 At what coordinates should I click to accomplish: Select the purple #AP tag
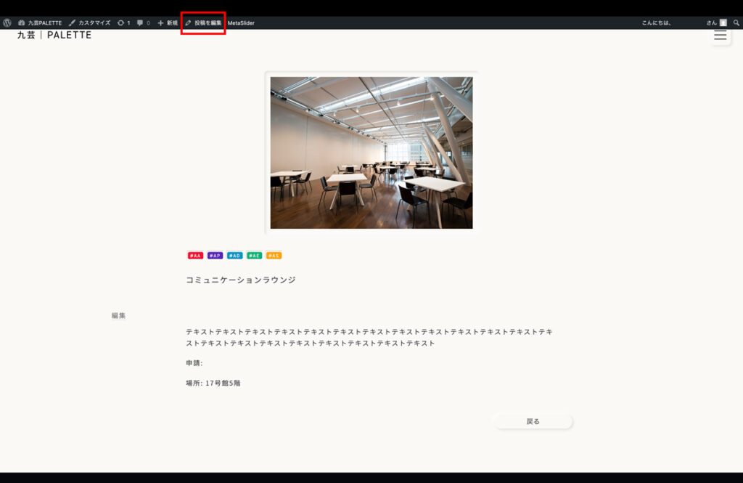click(x=215, y=256)
